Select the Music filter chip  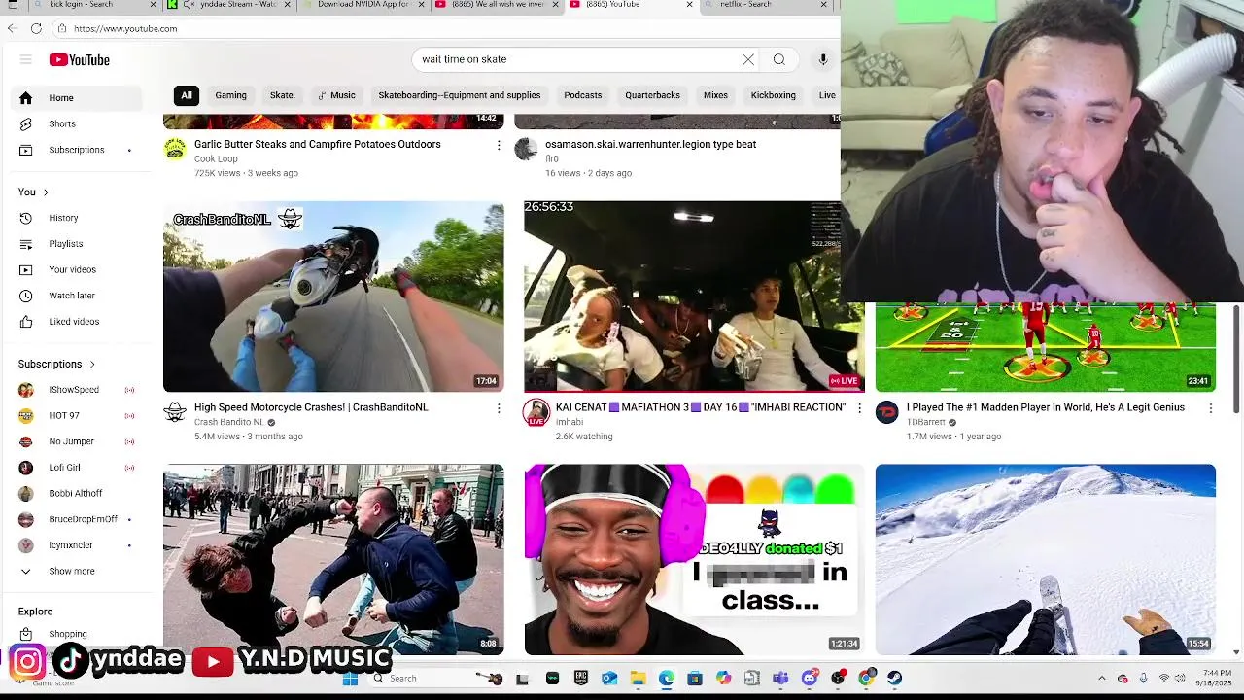336,95
